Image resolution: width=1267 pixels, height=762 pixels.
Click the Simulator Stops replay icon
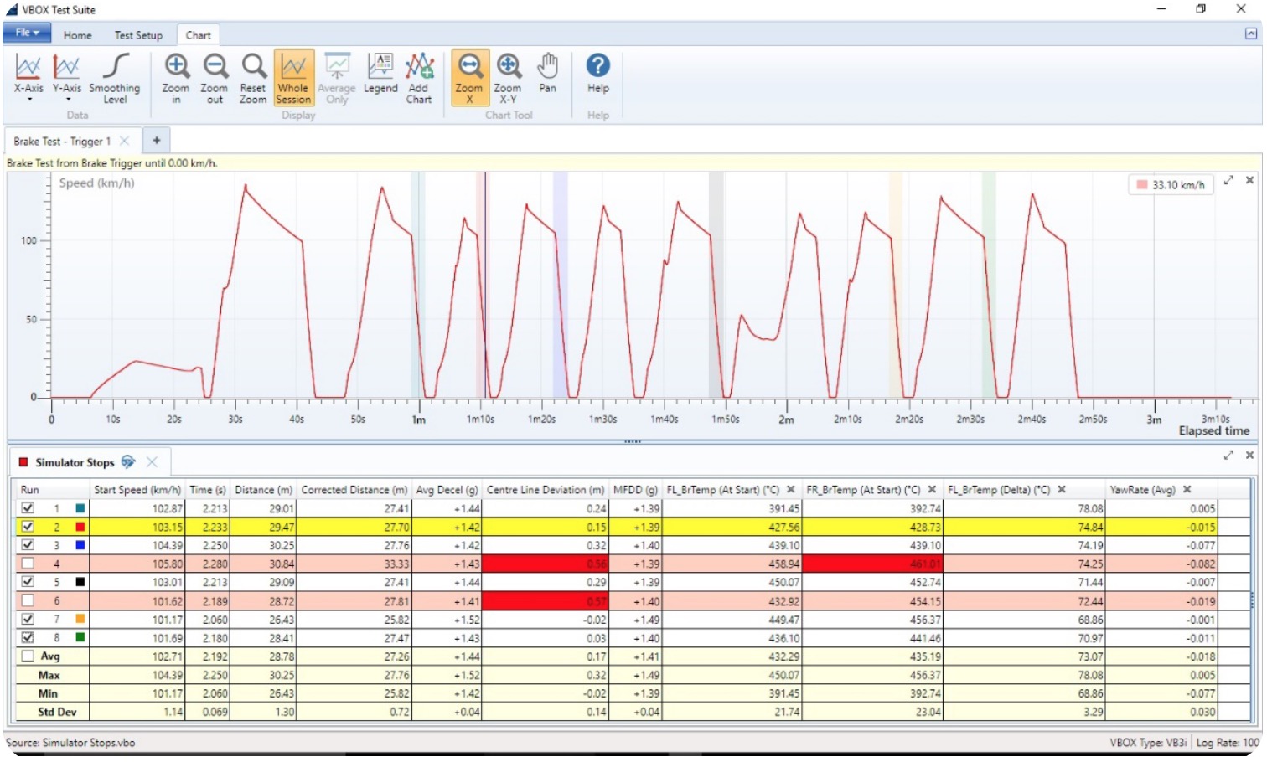click(128, 462)
